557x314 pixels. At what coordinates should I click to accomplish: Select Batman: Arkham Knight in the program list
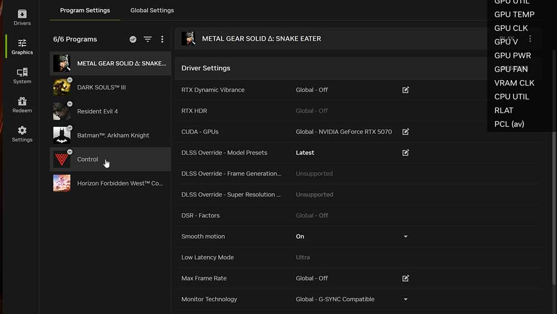click(113, 135)
